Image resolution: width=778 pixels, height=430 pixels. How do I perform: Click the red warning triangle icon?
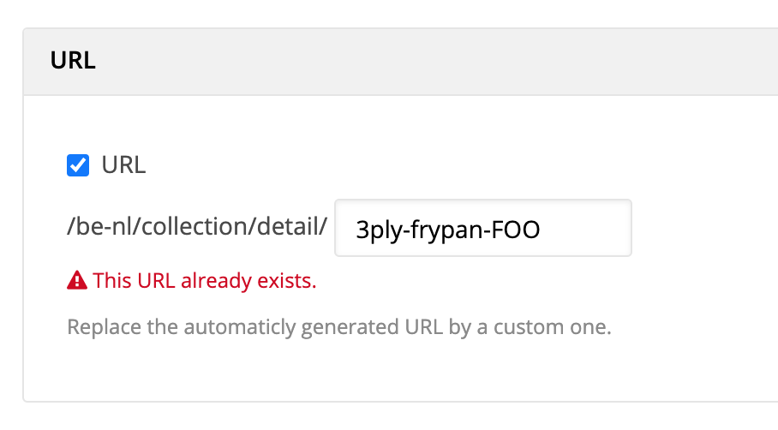[x=77, y=281]
